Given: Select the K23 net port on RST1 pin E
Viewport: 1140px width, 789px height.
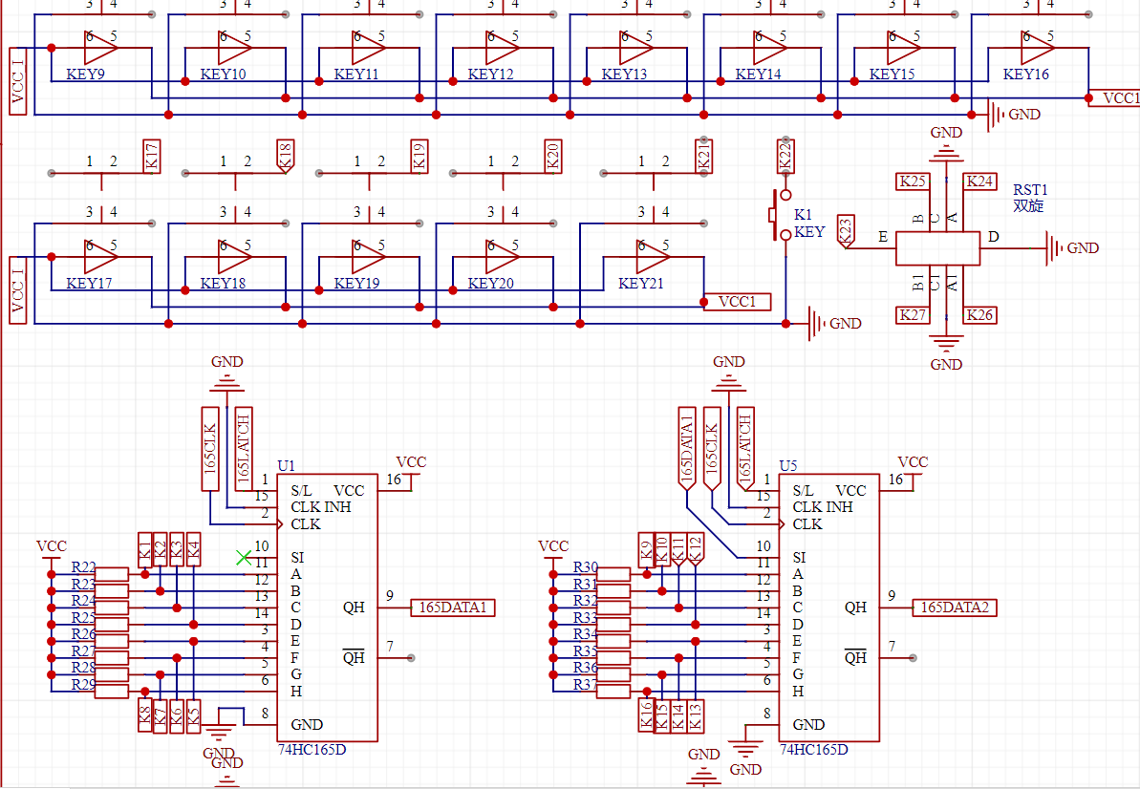Looking at the screenshot, I should click(845, 232).
